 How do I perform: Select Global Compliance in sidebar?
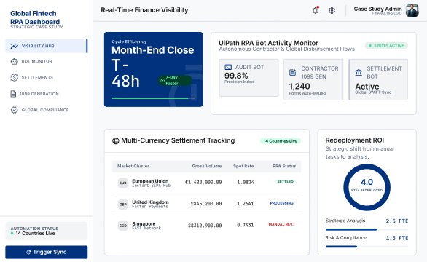click(47, 110)
